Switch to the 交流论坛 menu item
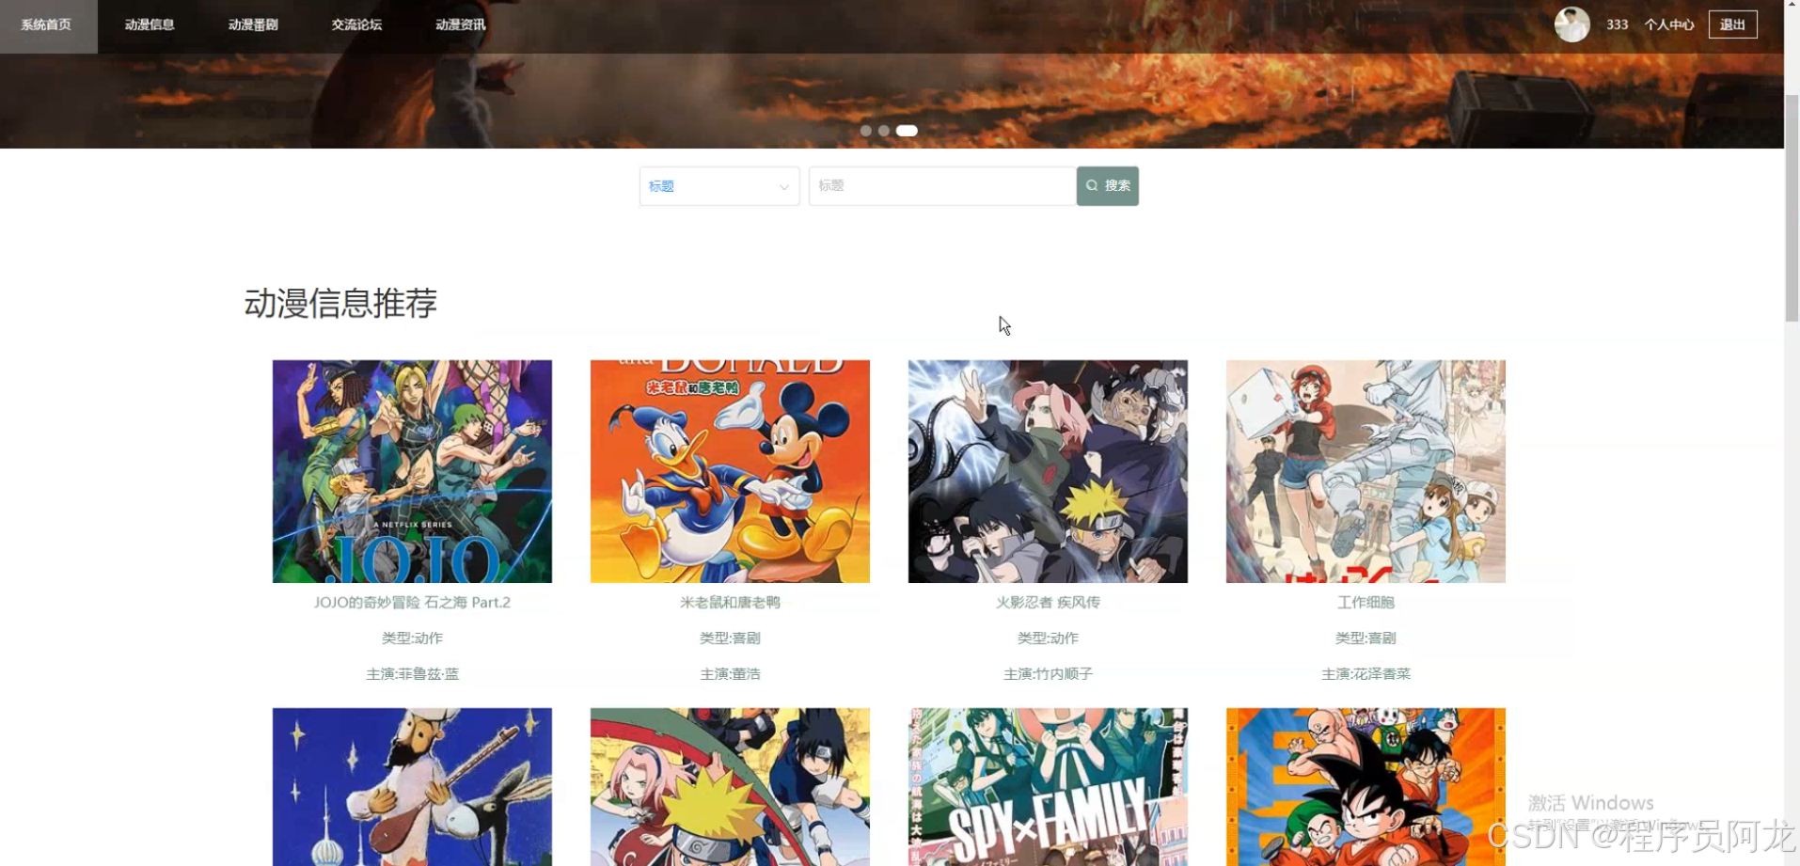Viewport: 1800px width, 866px height. [356, 25]
